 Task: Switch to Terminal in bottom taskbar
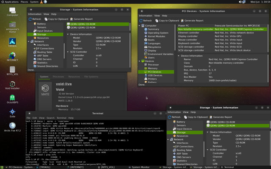coord(227,167)
